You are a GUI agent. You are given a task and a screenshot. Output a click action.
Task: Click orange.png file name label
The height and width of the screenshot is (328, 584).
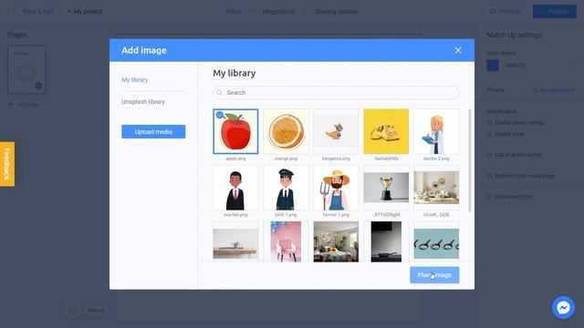(x=286, y=159)
